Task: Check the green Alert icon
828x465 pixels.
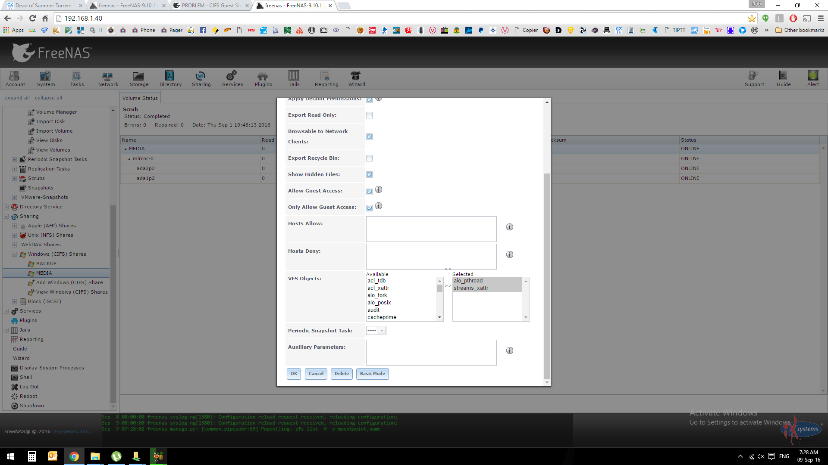Action: click(x=813, y=79)
